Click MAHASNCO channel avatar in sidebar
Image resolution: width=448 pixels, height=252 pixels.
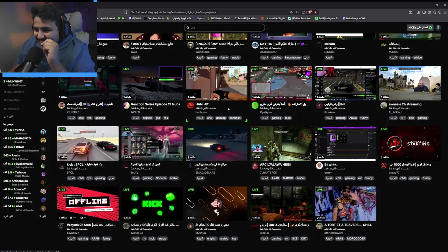[x=43, y=140]
